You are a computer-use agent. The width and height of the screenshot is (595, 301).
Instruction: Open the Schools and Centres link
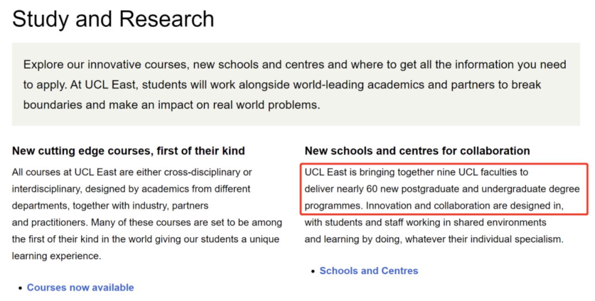(369, 271)
